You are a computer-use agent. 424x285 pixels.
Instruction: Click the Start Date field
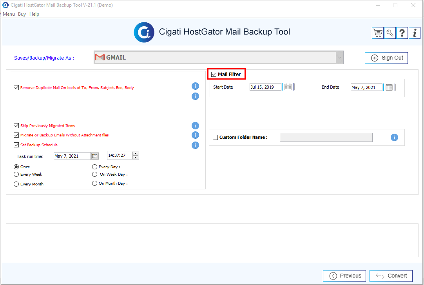point(266,87)
